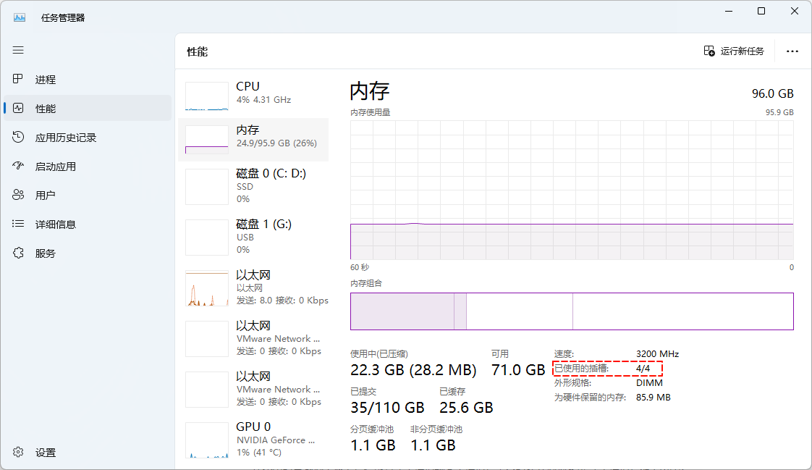Screen dimensions: 812x470
Task: Click 运行新任务 run new task button
Action: 734,51
